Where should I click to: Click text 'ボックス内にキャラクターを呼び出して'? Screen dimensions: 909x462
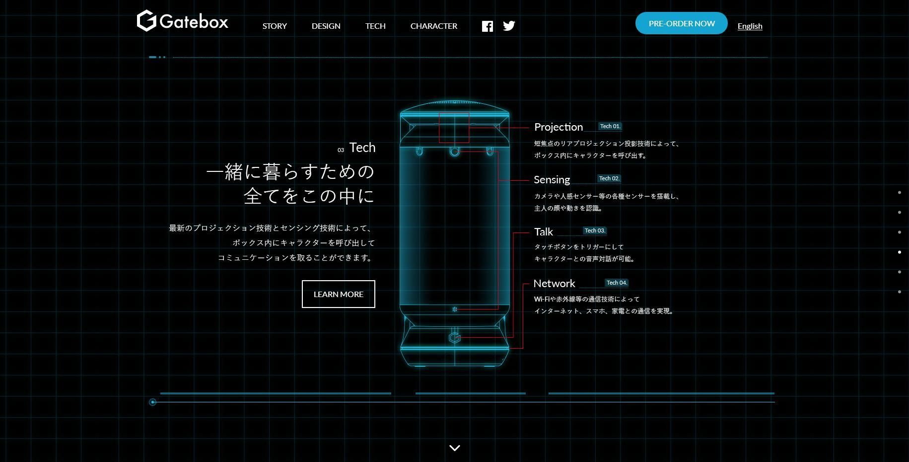click(304, 243)
